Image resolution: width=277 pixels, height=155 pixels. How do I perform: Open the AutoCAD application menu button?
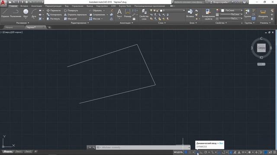(3, 3)
